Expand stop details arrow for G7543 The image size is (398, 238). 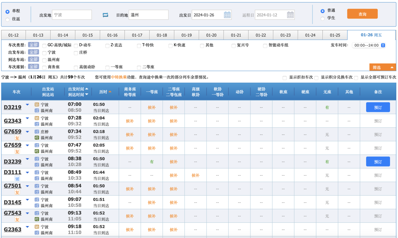(28, 213)
